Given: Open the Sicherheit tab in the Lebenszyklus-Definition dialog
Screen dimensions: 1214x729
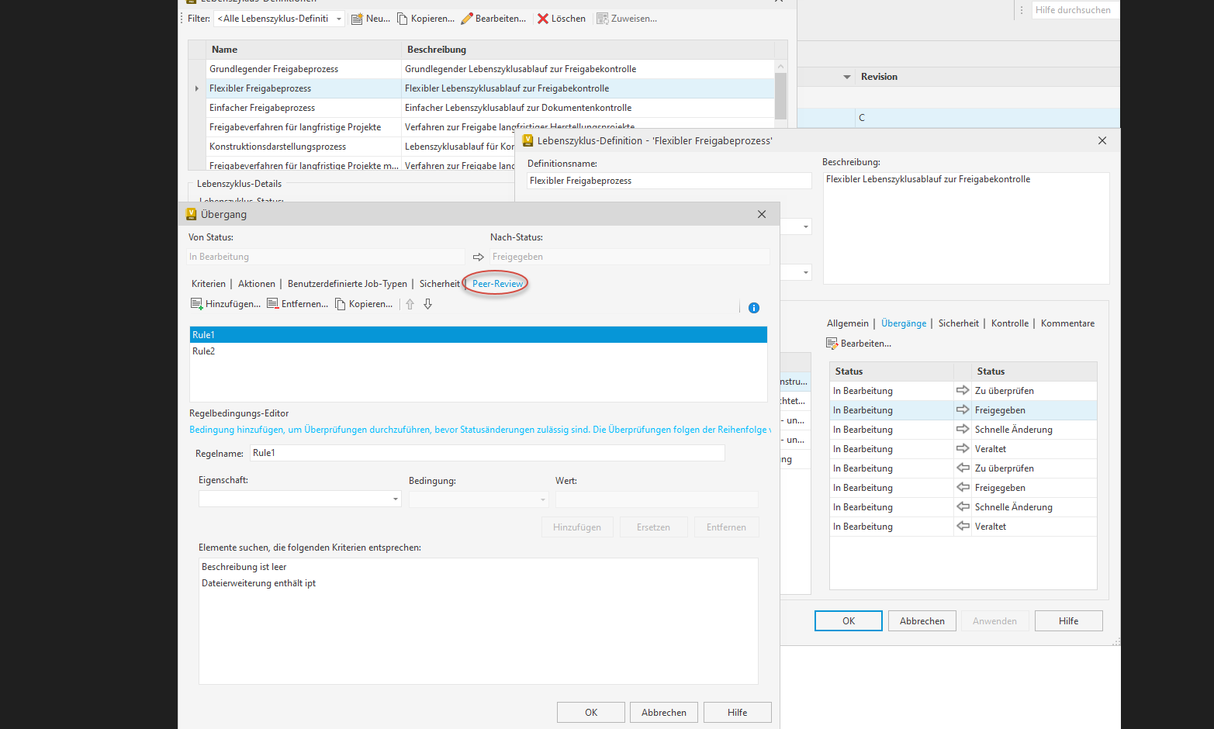Looking at the screenshot, I should pos(959,323).
